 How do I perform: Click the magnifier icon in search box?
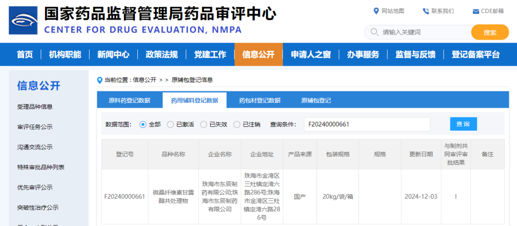point(373,32)
